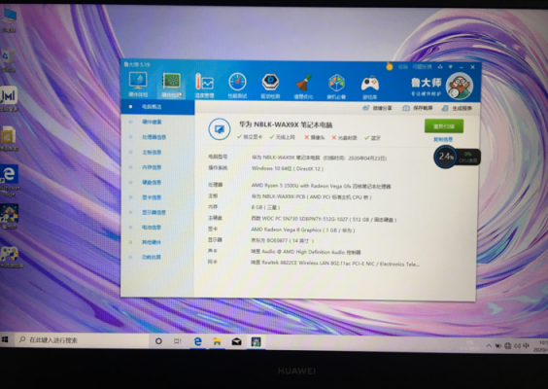Click 生成报表 generate report
Image resolution: width=548 pixels, height=389 pixels.
click(457, 108)
